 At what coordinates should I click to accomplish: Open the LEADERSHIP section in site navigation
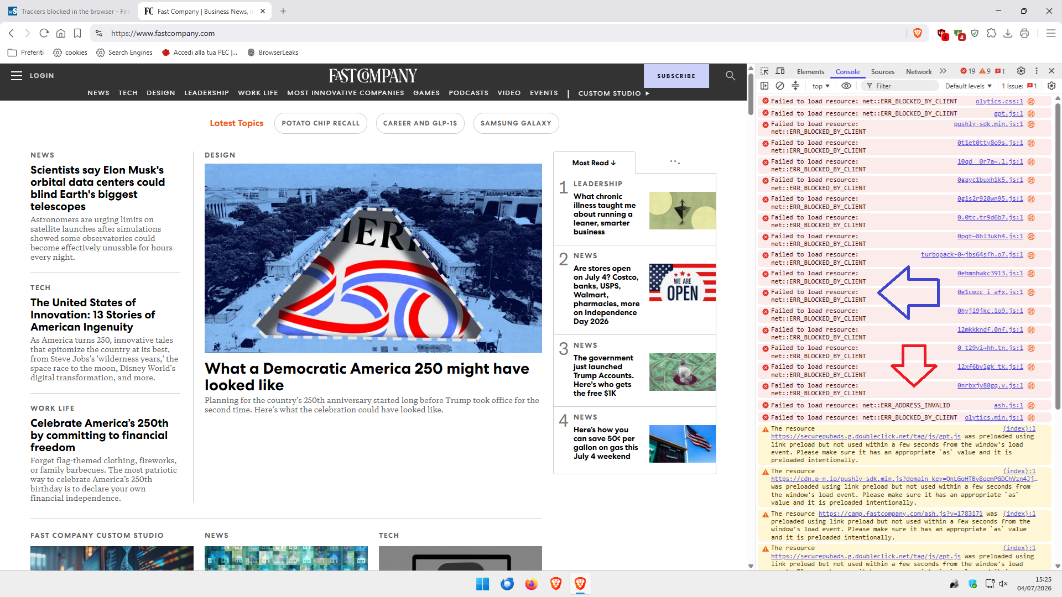pos(206,93)
